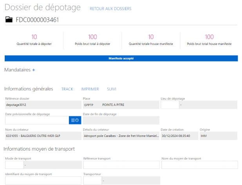Click RETOUR AUX DOSSIERS link

click(x=110, y=9)
